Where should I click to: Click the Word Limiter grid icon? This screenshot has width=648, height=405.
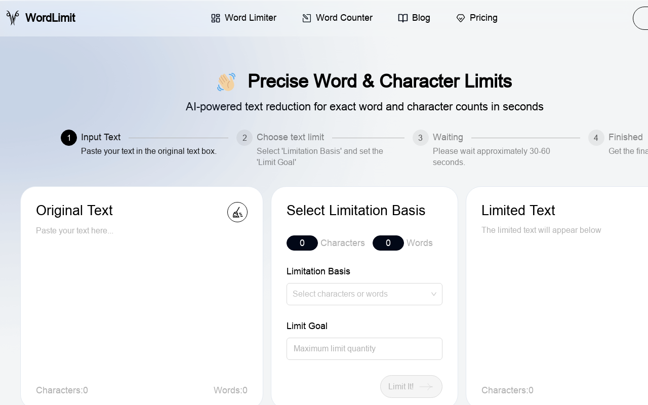(x=216, y=18)
